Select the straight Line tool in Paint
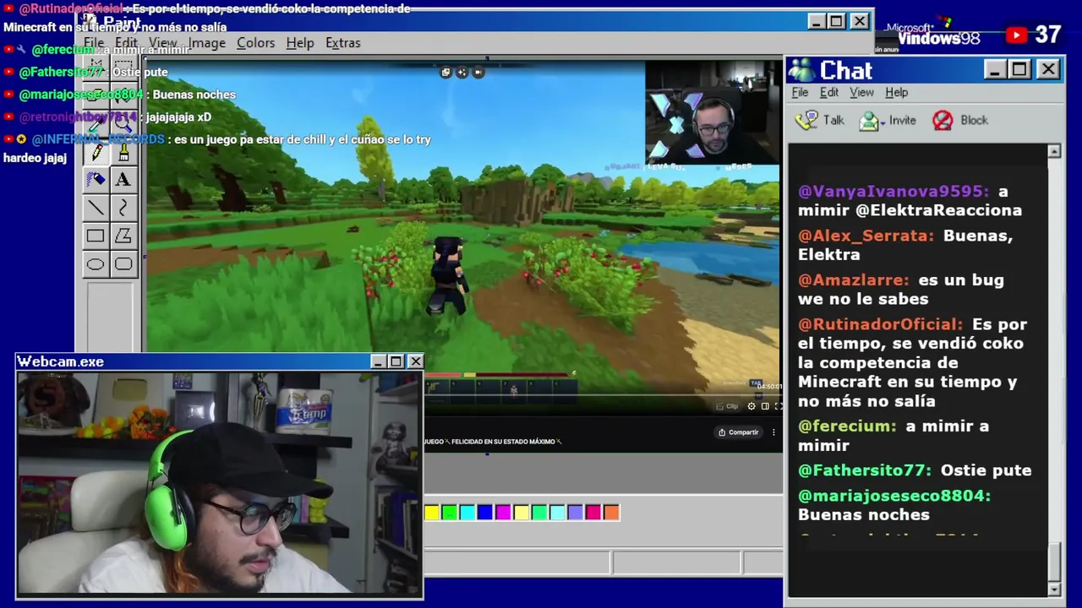 (96, 208)
